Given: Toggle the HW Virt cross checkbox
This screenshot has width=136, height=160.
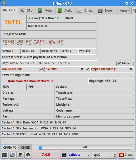Looking at the screenshot, I should pyautogui.click(x=82, y=69).
